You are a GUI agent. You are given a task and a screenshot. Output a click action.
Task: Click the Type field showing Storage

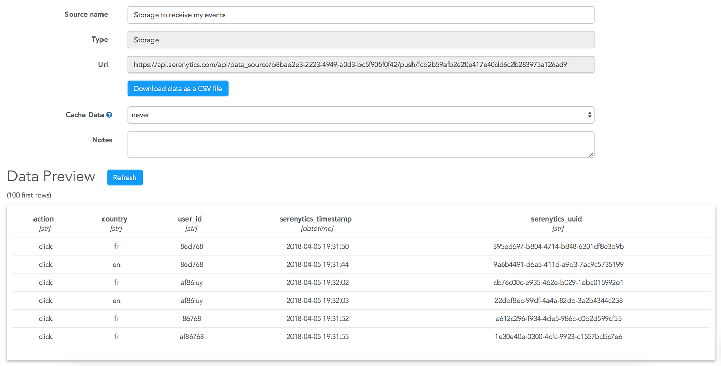point(360,40)
